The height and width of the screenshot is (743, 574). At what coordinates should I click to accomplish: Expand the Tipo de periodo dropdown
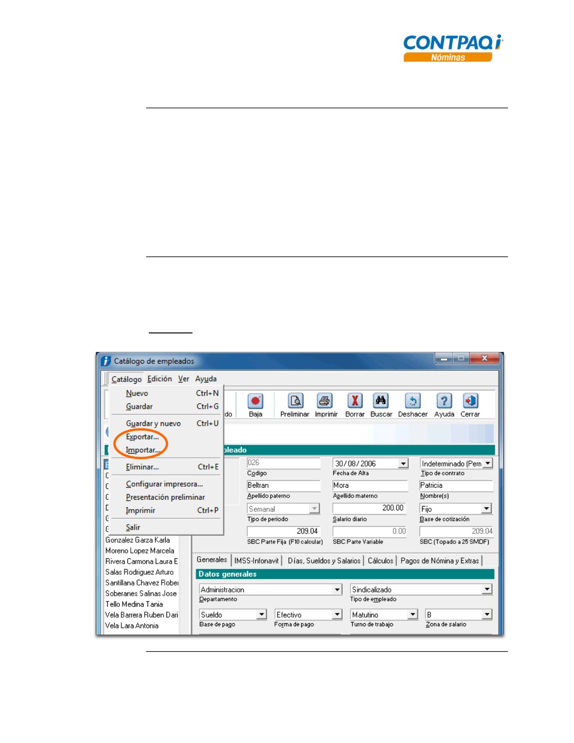point(314,509)
